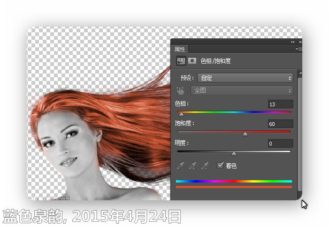Click the 色相 hue slider handle
The image size is (329, 227).
[x=182, y=114]
